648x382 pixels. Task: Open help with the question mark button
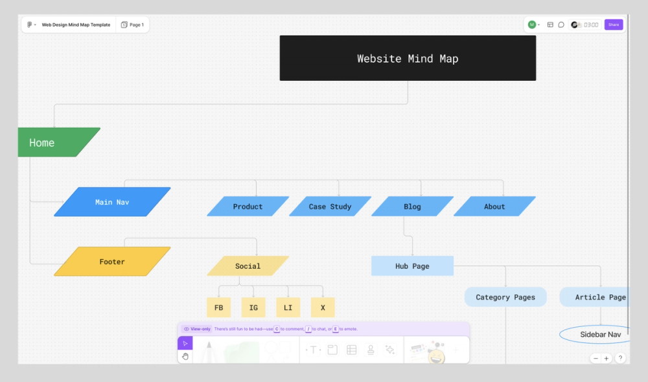point(620,357)
